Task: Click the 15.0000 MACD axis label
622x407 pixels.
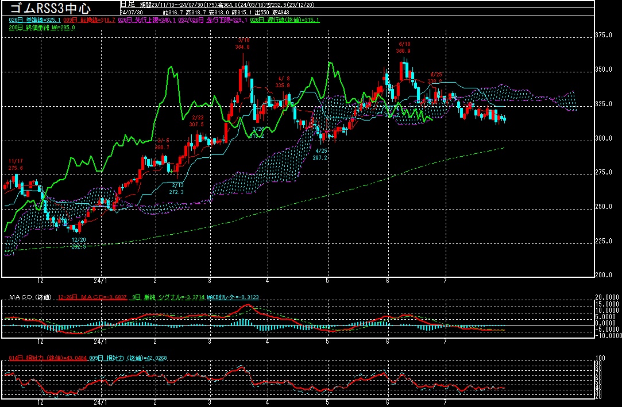Action: coord(607,304)
